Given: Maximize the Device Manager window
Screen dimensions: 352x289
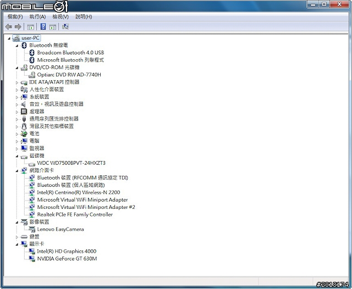Looking at the screenshot, I should (324, 4).
